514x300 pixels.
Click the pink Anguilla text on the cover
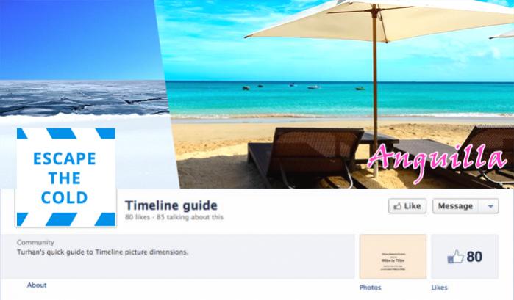tap(437, 161)
